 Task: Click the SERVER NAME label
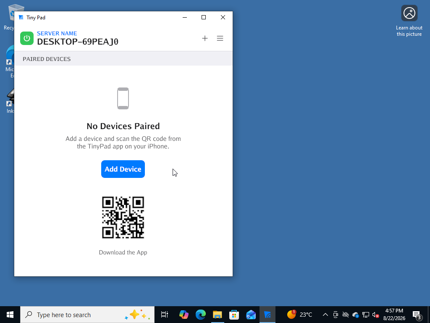click(57, 33)
